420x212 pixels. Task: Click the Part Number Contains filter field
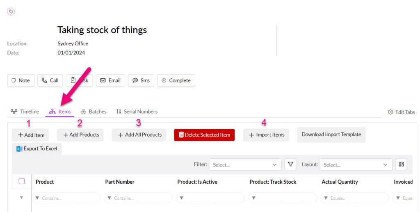[x=138, y=198]
